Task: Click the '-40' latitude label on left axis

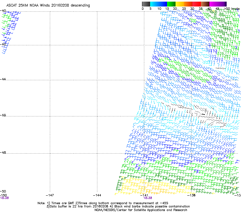Action: 3,11
